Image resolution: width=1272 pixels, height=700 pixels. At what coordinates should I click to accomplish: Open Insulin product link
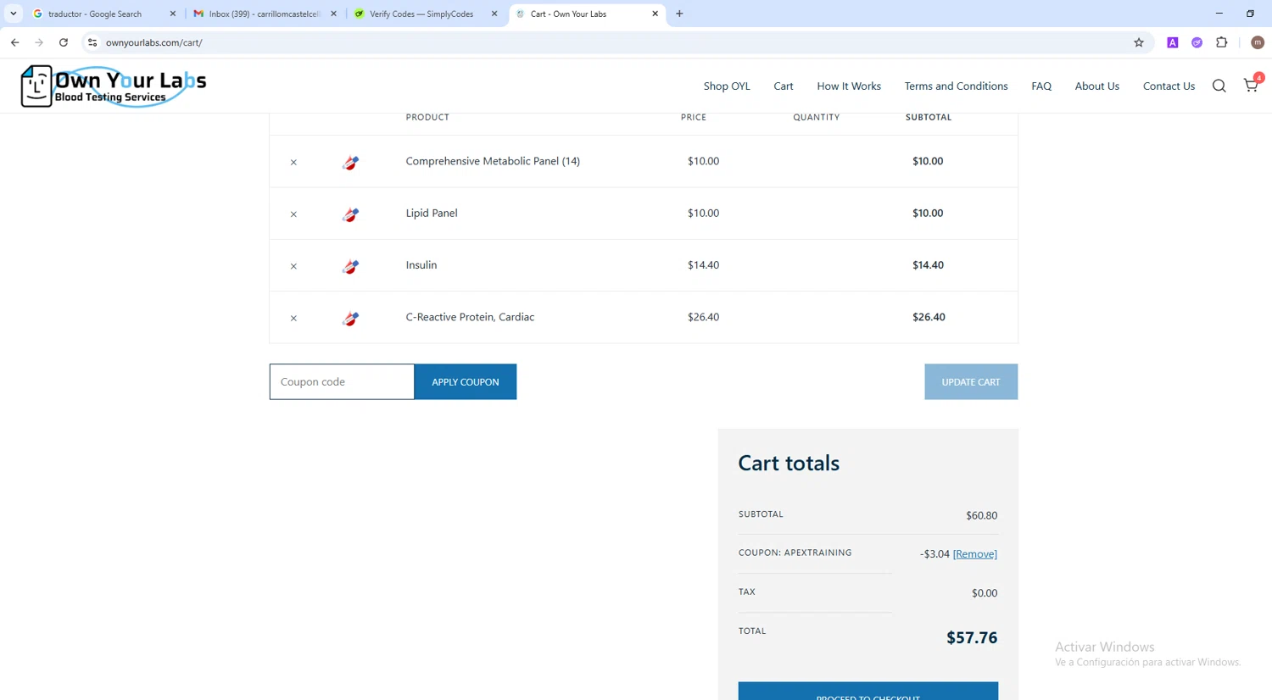pyautogui.click(x=421, y=265)
